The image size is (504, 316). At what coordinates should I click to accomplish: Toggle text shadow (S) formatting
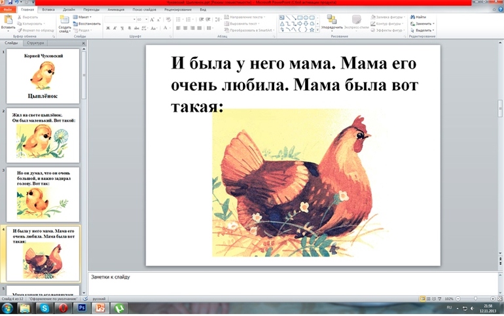point(129,28)
